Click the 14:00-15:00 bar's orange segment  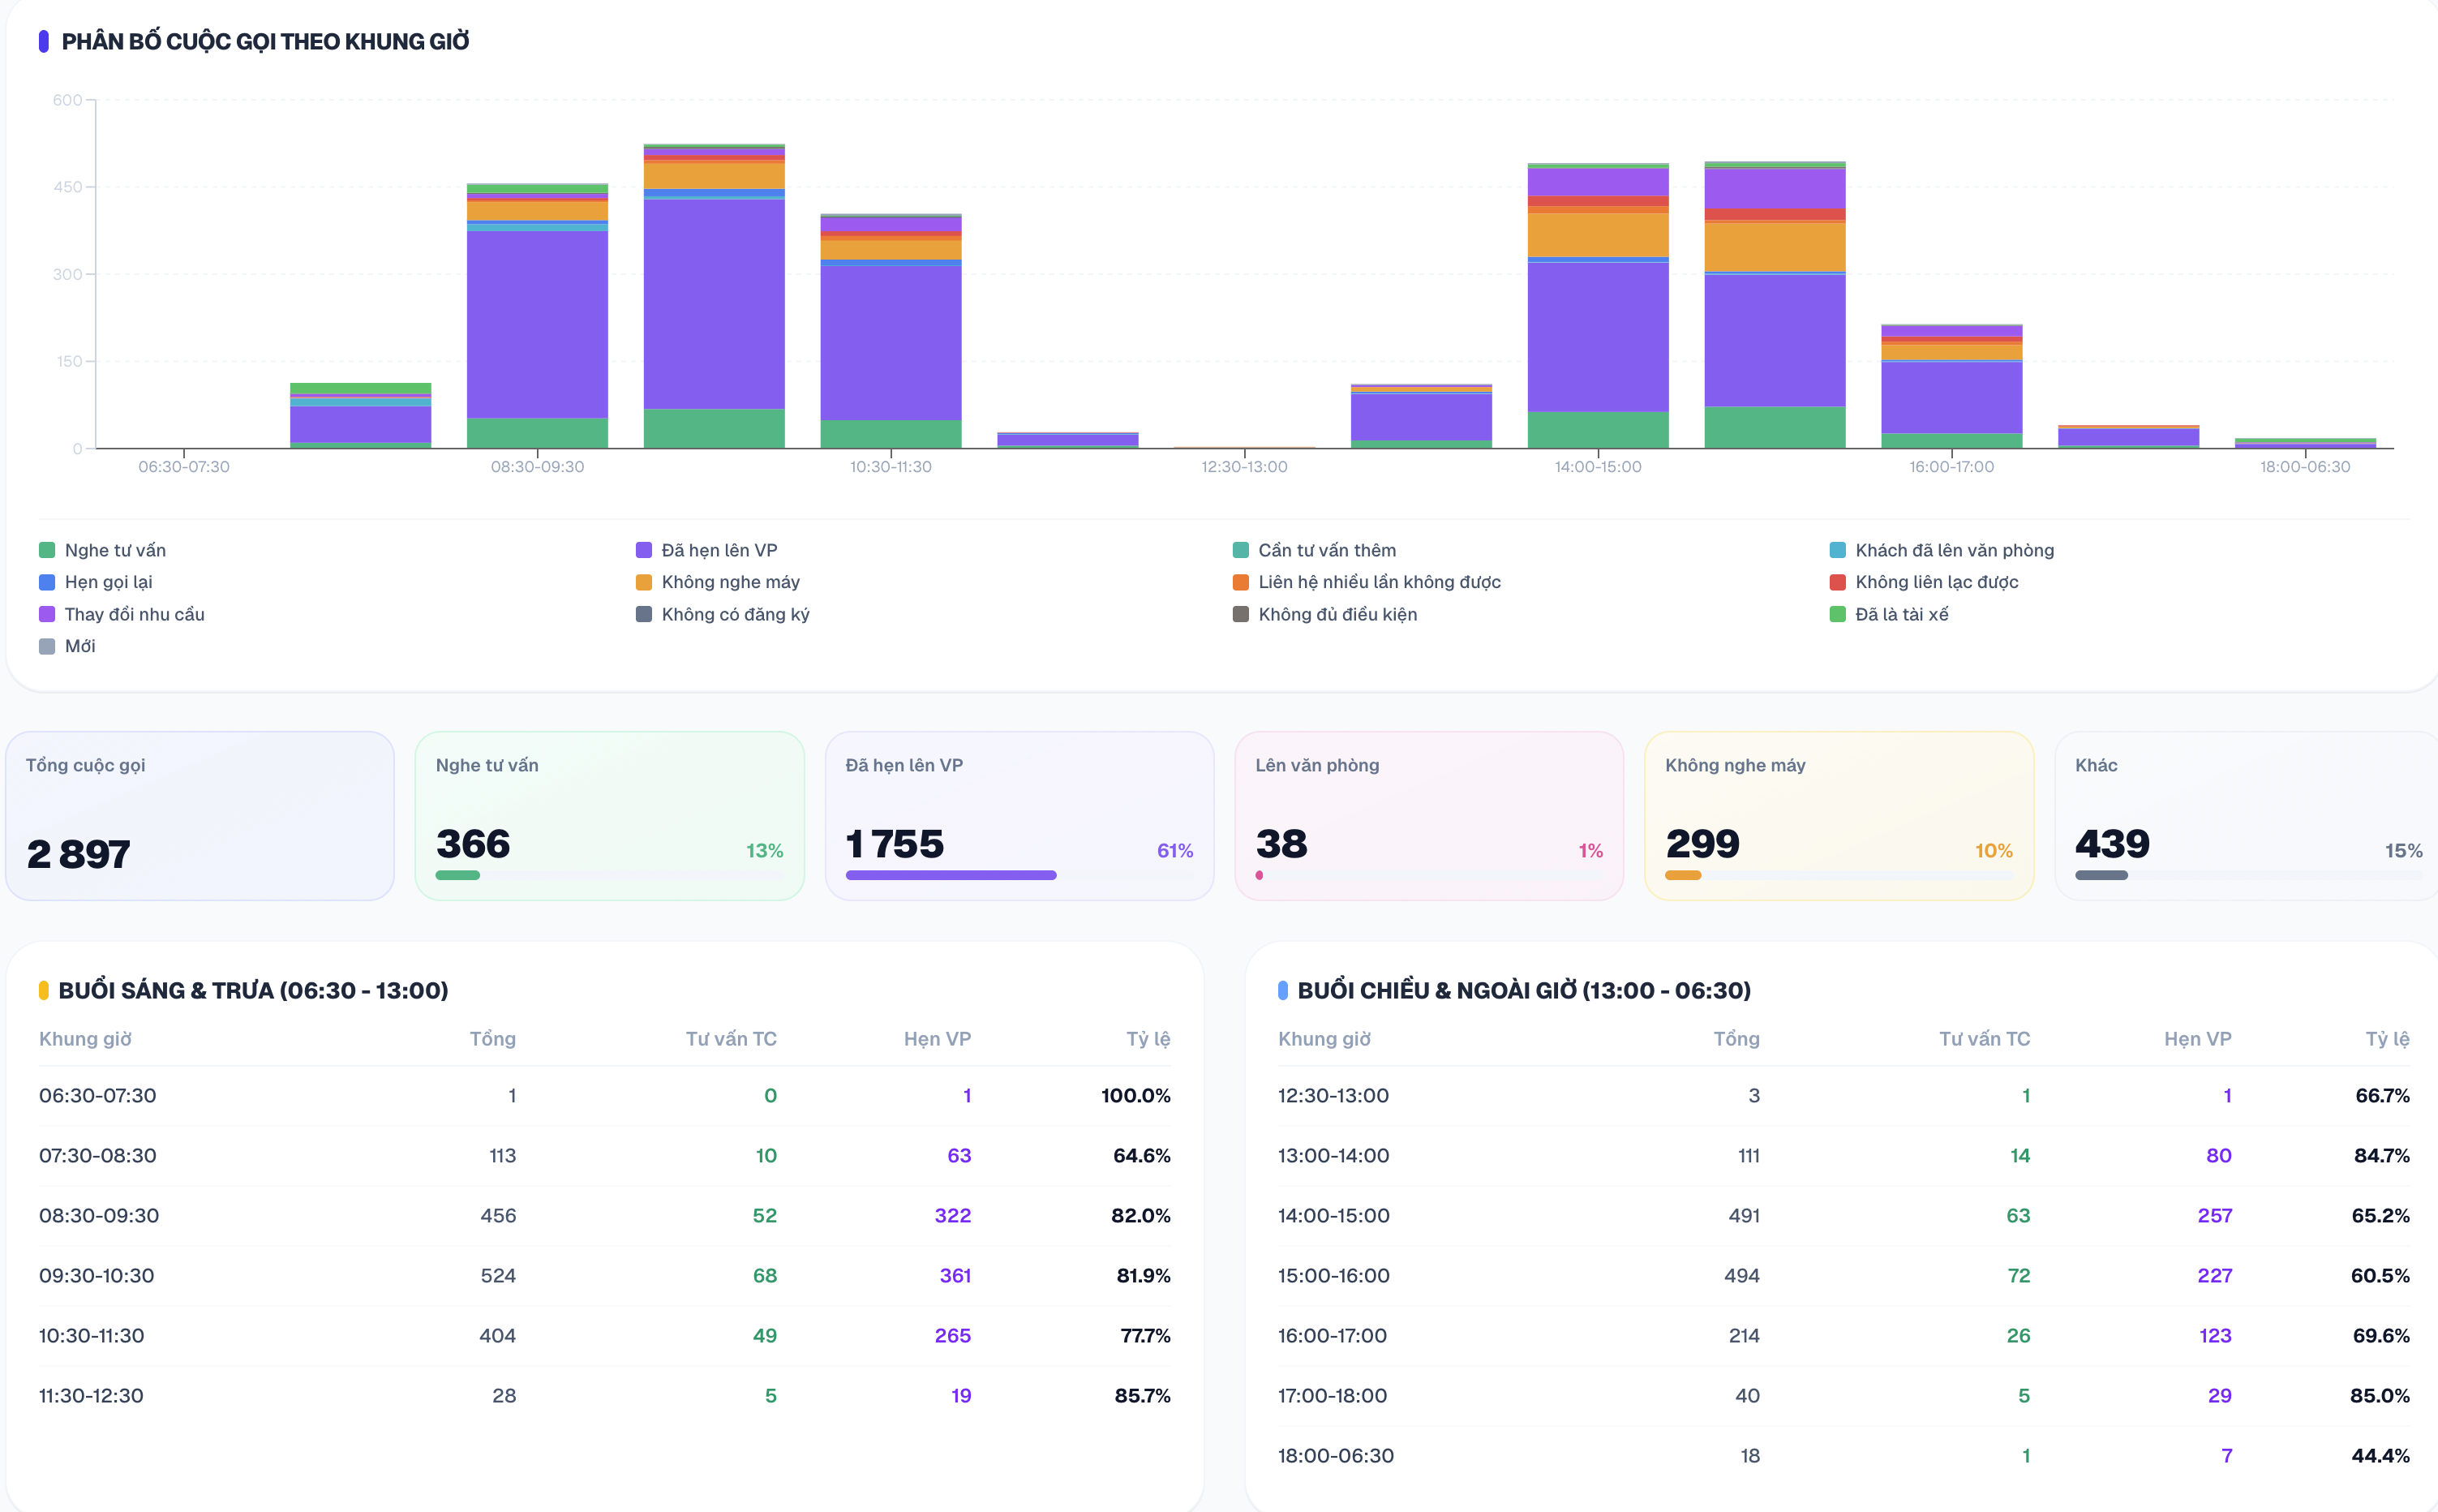coord(1597,235)
